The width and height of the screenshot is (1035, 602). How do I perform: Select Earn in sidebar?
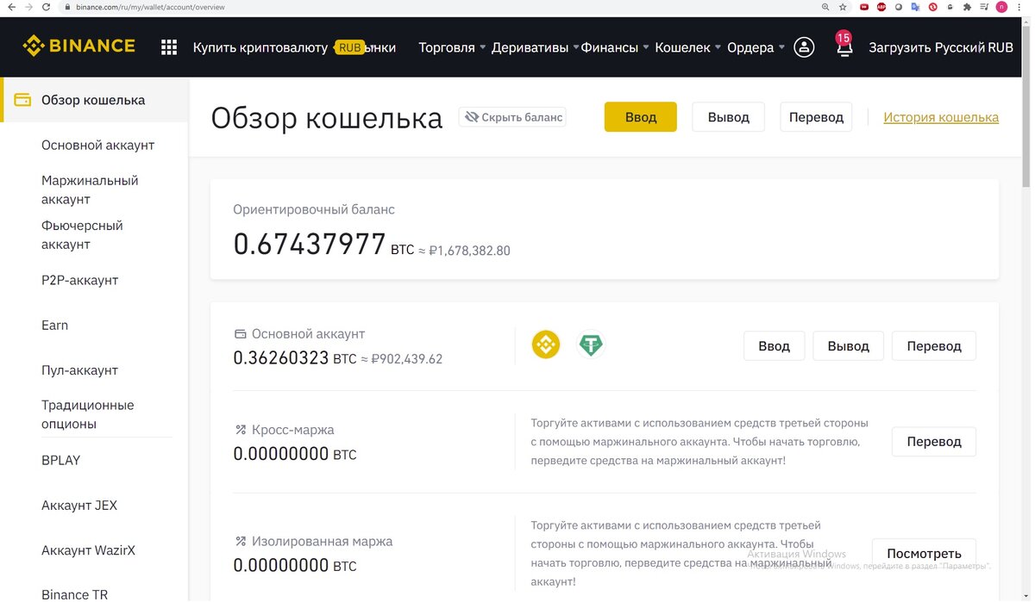click(54, 325)
